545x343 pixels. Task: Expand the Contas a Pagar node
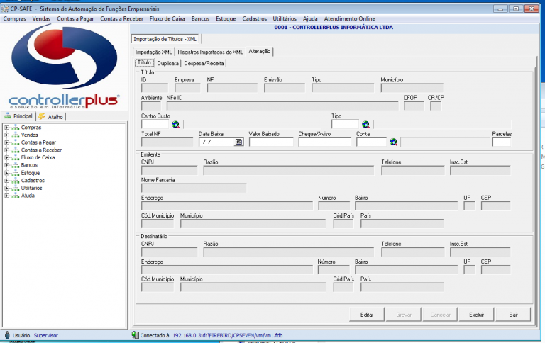click(6, 142)
